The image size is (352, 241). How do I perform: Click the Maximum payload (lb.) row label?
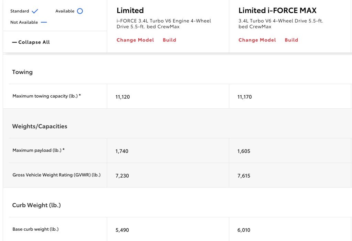click(x=39, y=150)
